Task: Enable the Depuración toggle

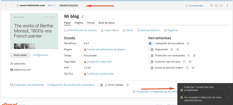Action: point(151,50)
